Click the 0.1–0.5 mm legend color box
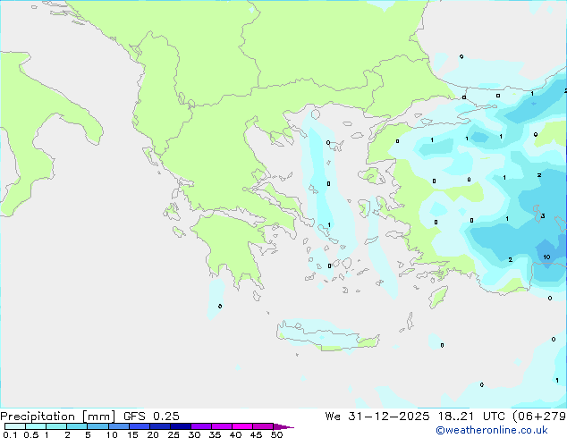The width and height of the screenshot is (567, 438). [15, 426]
